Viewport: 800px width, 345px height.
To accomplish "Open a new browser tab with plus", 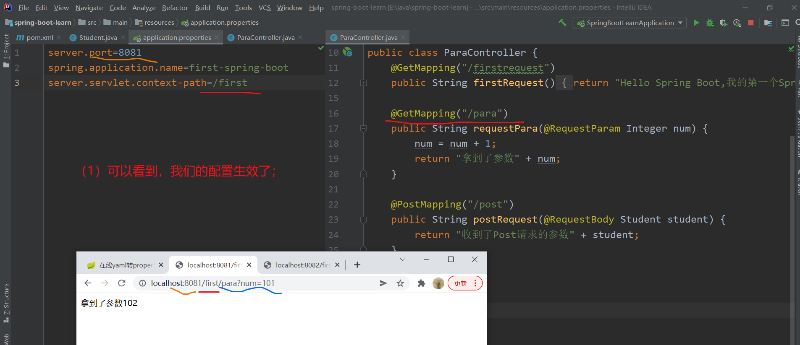I will coord(357,265).
